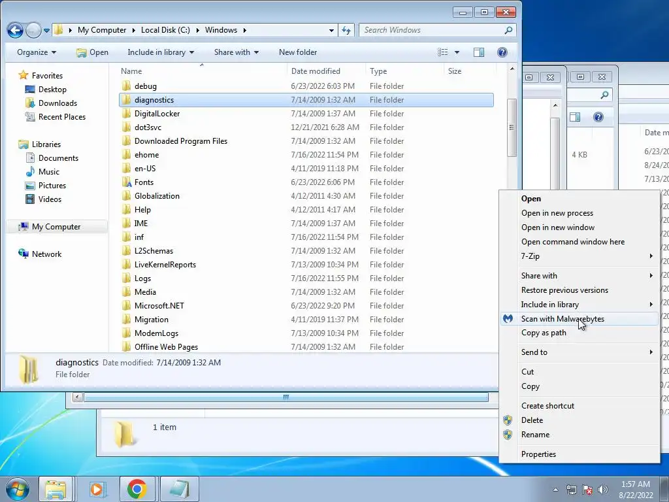Viewport: 669px width, 502px height.
Task: Expand the view options dropdown arrow
Action: [457, 52]
